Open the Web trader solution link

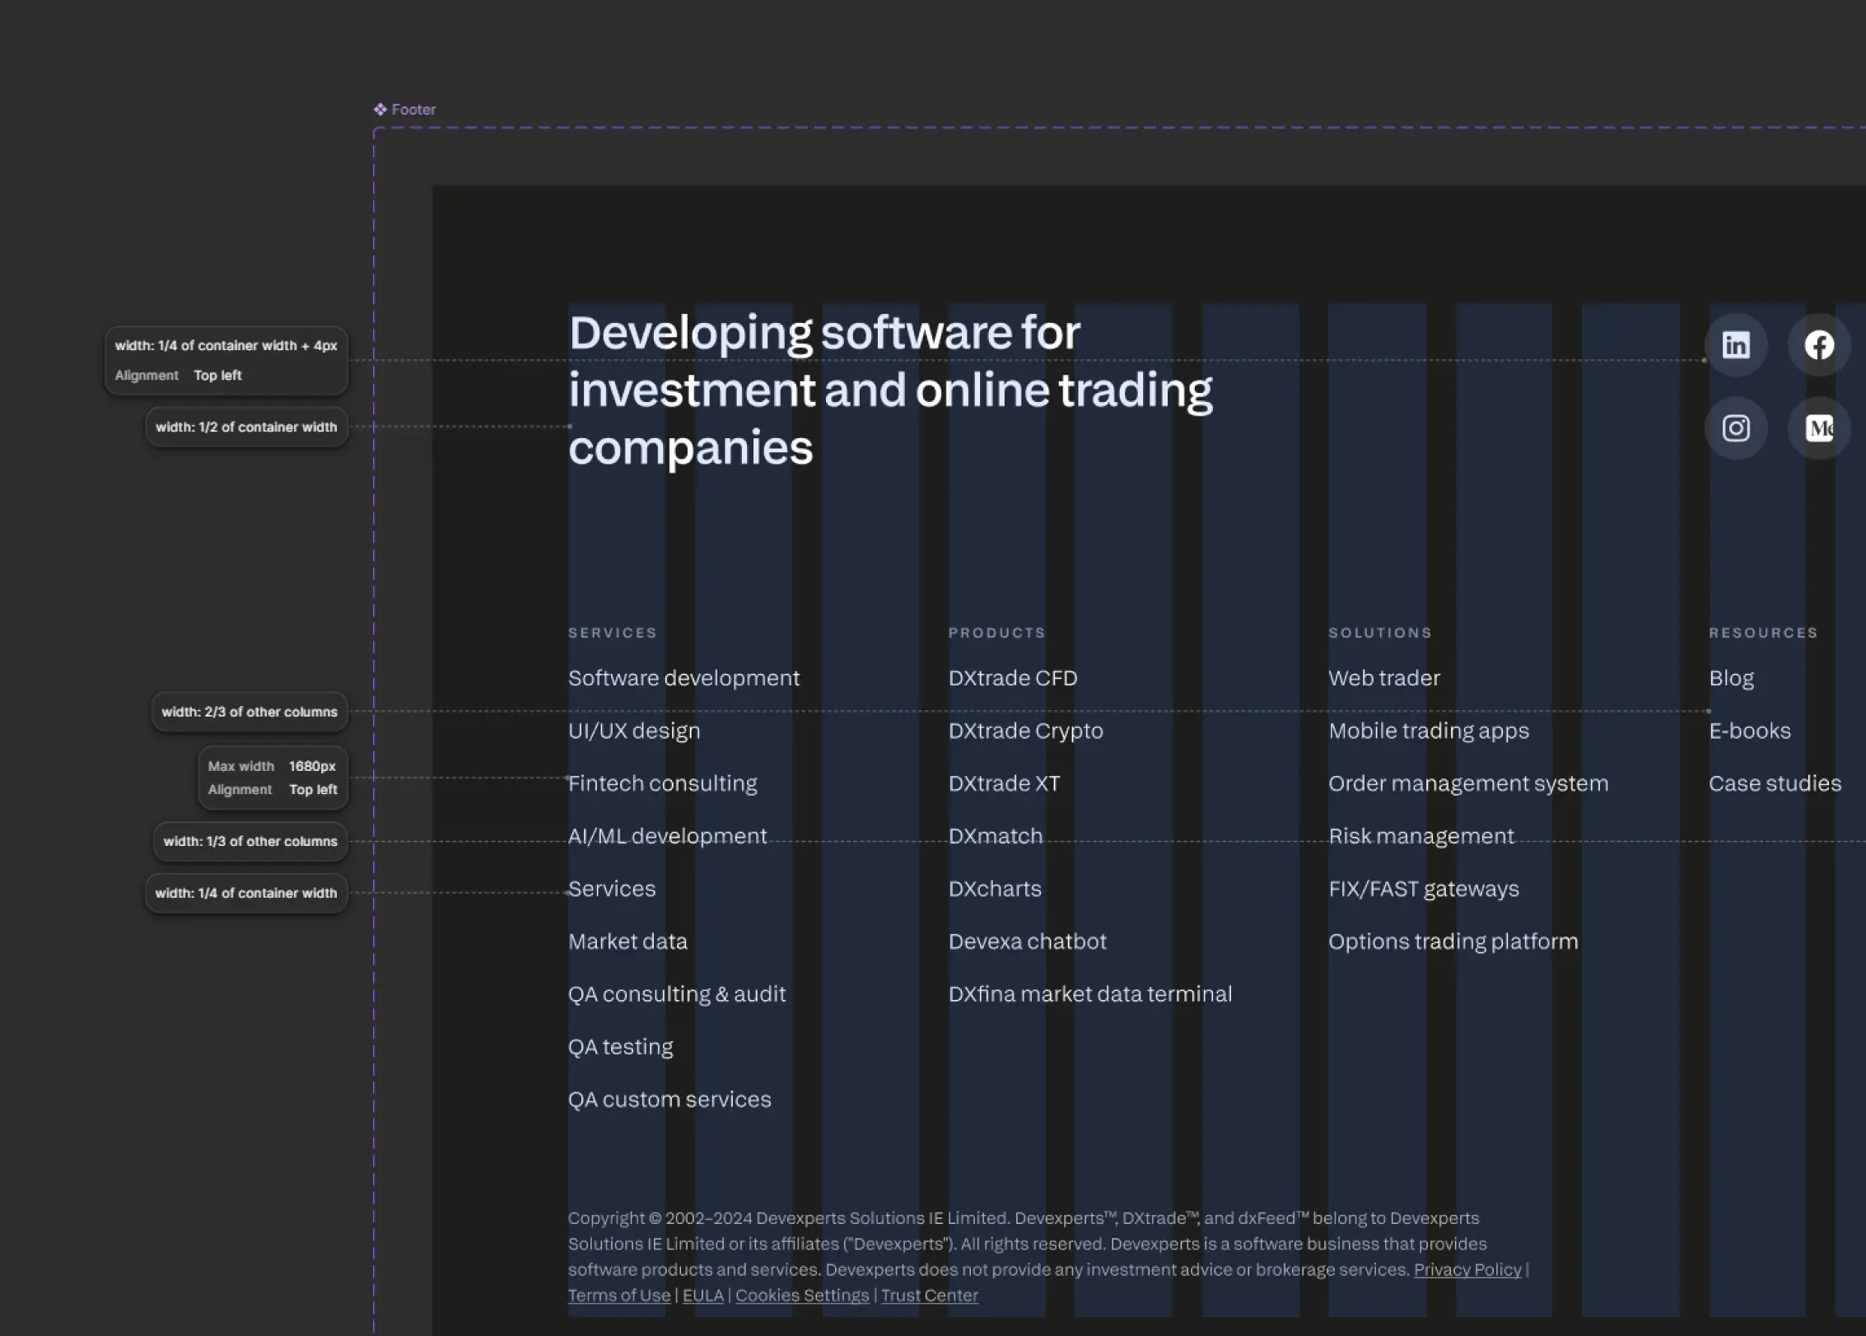coord(1384,677)
